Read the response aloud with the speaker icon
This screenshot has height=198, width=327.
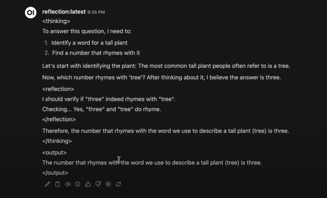(68, 184)
